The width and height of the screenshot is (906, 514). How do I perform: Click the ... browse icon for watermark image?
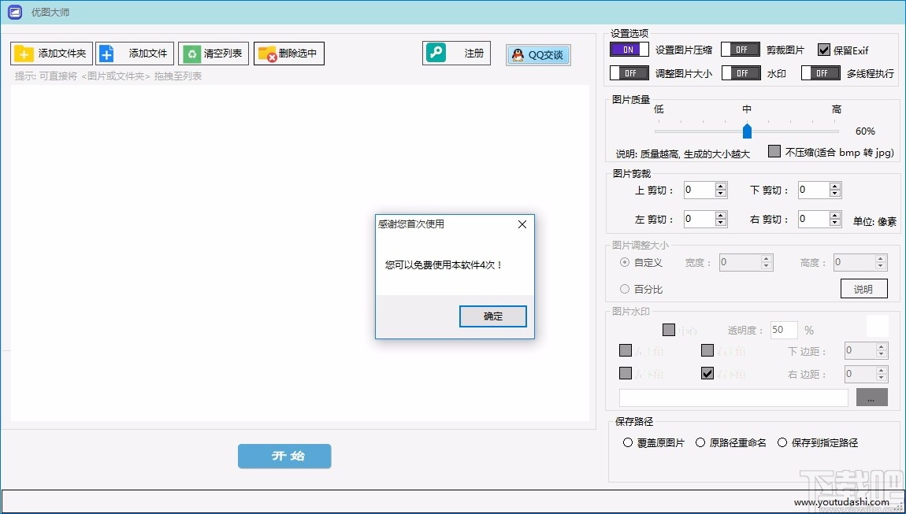point(871,398)
